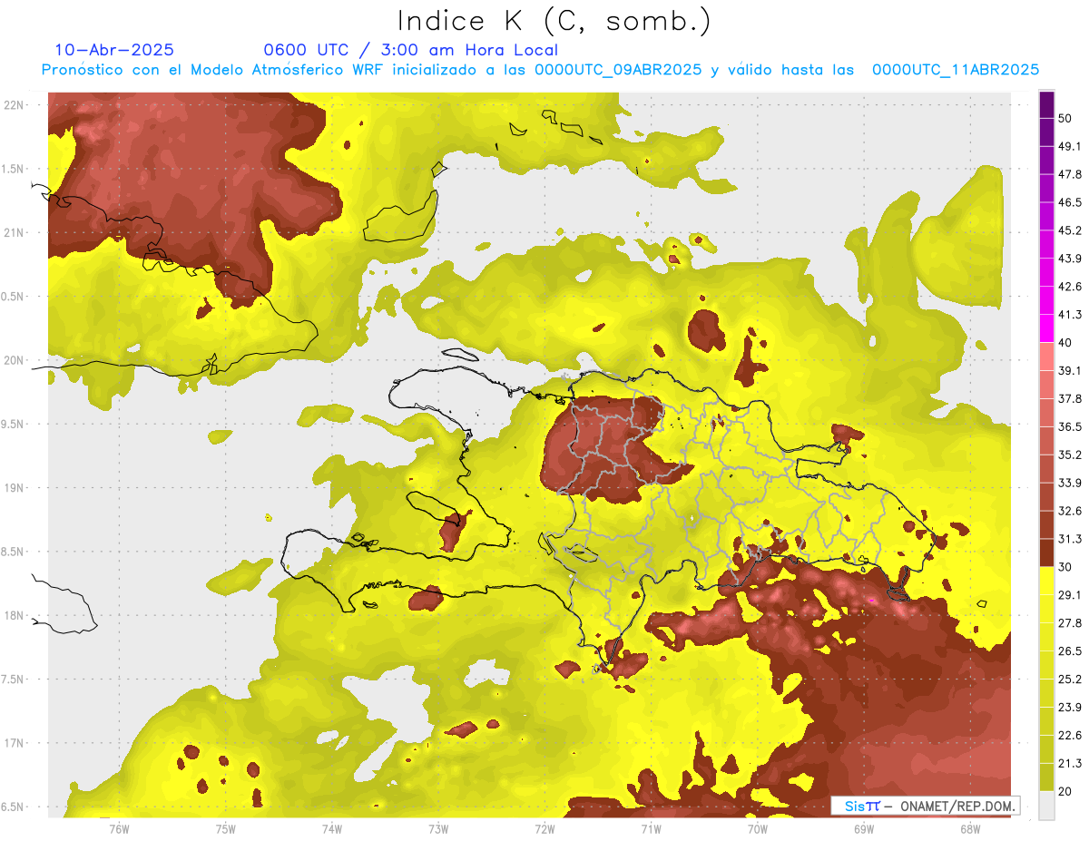Click the "73W" longitude label
The height and width of the screenshot is (841, 1089).
click(437, 828)
